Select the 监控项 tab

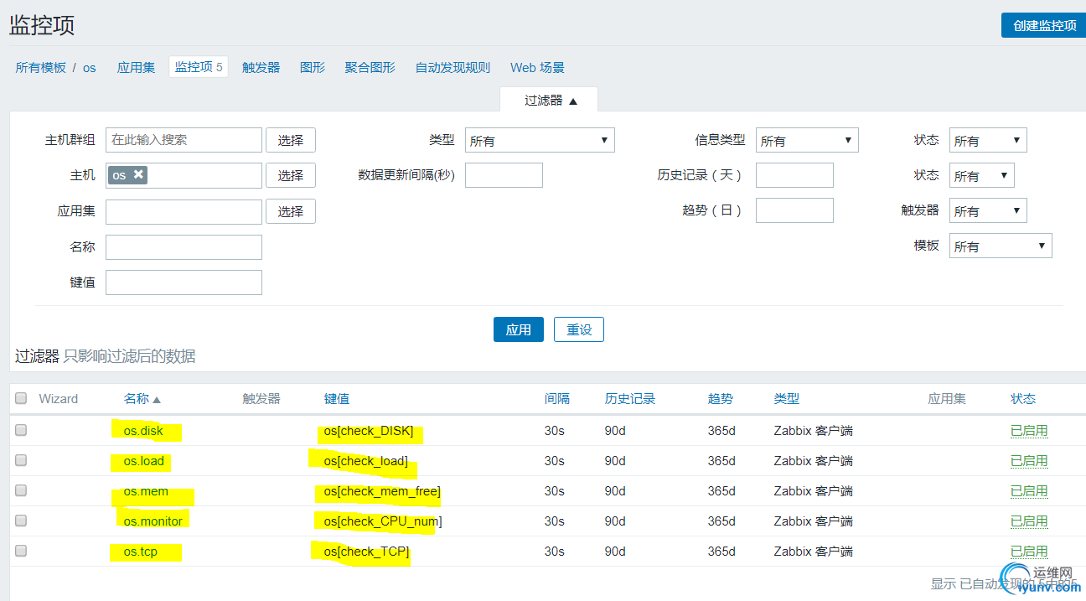click(x=199, y=67)
